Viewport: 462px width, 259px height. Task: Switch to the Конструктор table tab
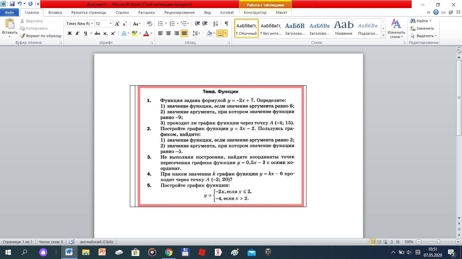pyautogui.click(x=255, y=12)
